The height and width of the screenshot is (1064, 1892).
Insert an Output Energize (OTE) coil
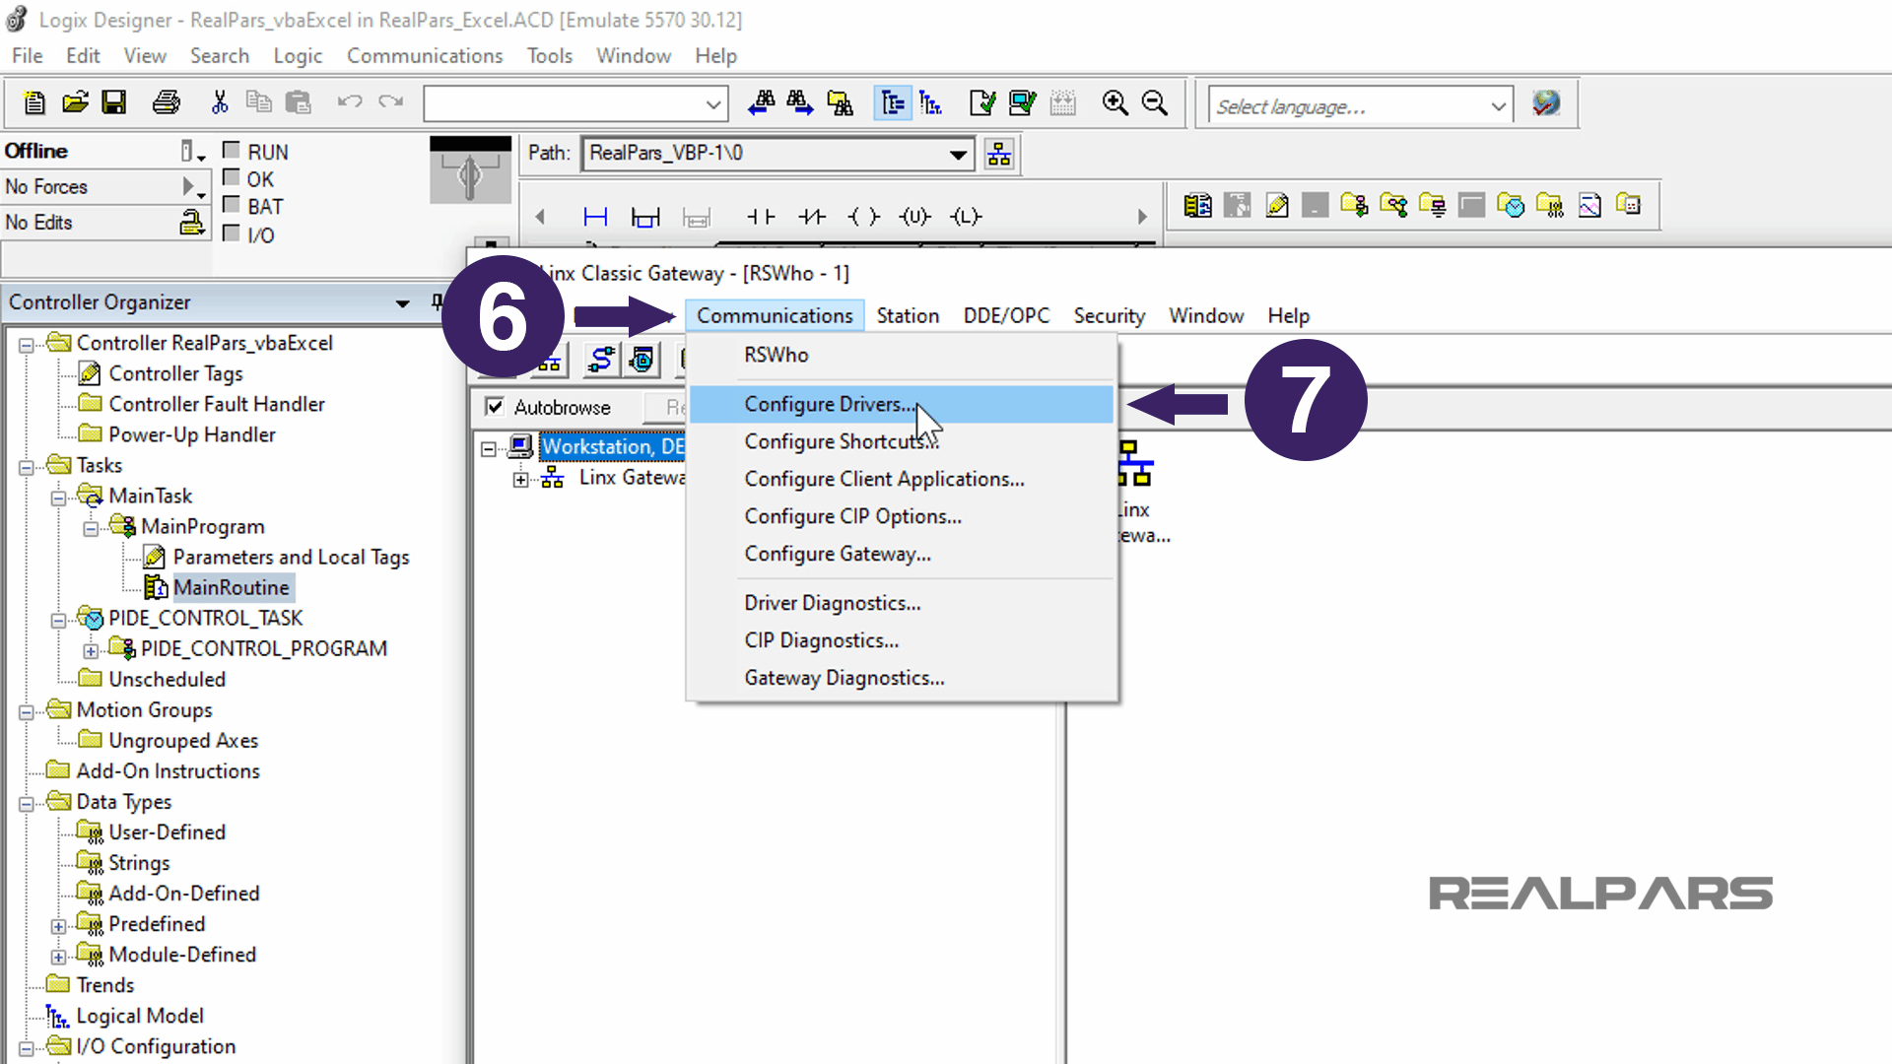(x=864, y=217)
